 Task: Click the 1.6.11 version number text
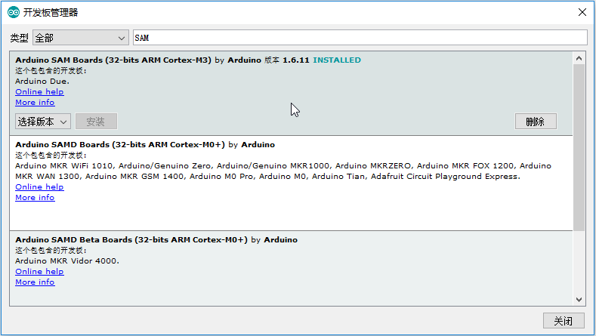click(295, 60)
